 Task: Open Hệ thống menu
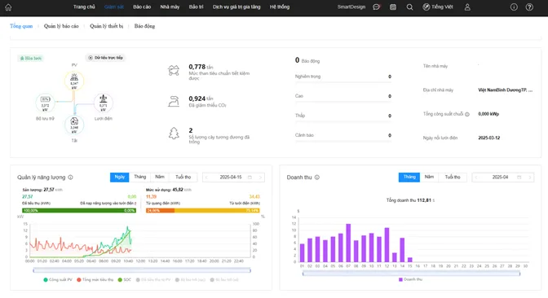point(280,7)
